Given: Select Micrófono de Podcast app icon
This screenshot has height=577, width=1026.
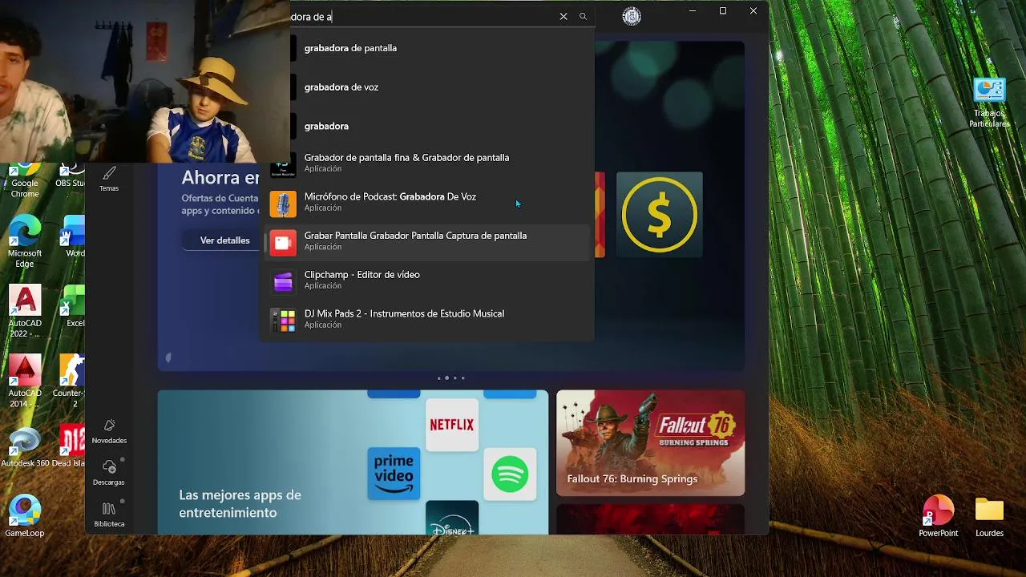Looking at the screenshot, I should (283, 204).
